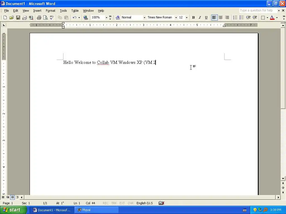Click Document1 Microsoft Word taskbar button
The height and width of the screenshot is (214, 286).
pos(52,210)
